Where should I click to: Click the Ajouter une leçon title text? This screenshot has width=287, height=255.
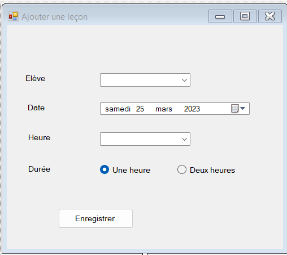[54, 17]
